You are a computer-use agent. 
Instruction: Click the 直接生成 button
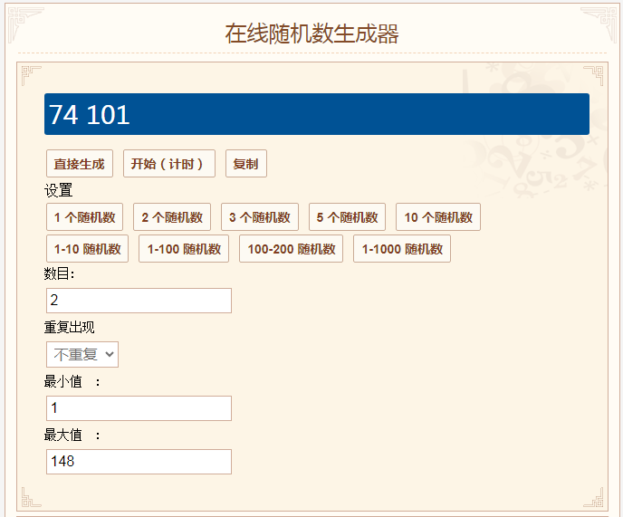point(79,164)
